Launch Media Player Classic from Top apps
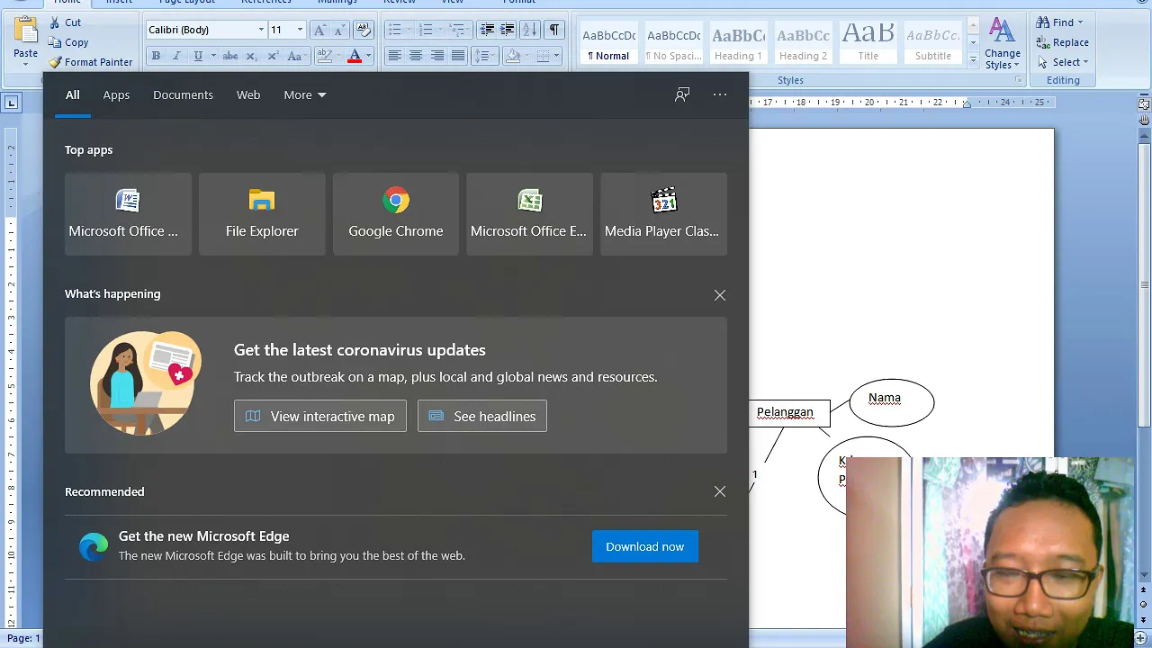This screenshot has height=648, width=1152. (x=663, y=214)
